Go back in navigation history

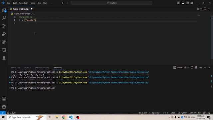[x=63, y=3]
